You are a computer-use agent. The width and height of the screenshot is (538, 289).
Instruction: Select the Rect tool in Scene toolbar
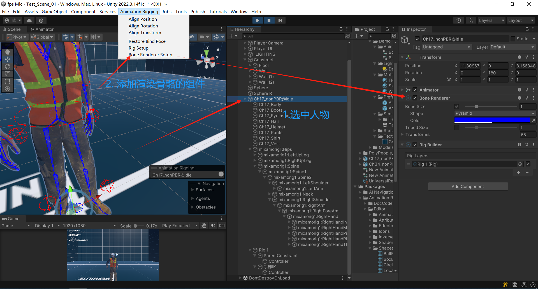tap(8, 81)
